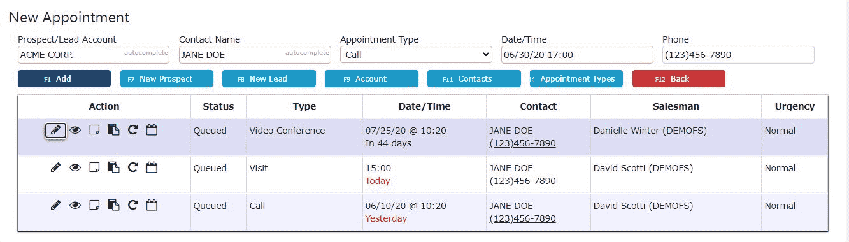
Task: View the Video Conference appointment via eye icon
Action: [x=75, y=131]
